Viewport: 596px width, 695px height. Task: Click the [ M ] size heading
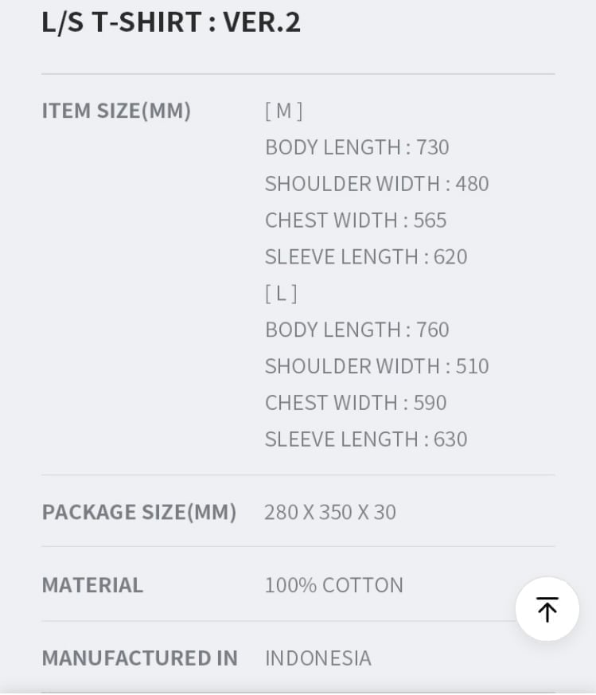(x=283, y=111)
